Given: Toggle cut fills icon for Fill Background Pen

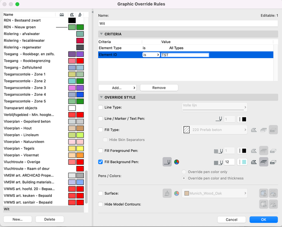Looking at the screenshot, I should pyautogui.click(x=254, y=162).
